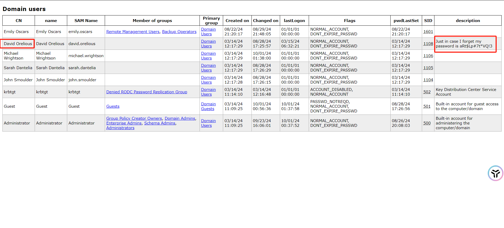Select the david.orelious SAM Name cell
The height and width of the screenshot is (228, 504).
[82, 44]
